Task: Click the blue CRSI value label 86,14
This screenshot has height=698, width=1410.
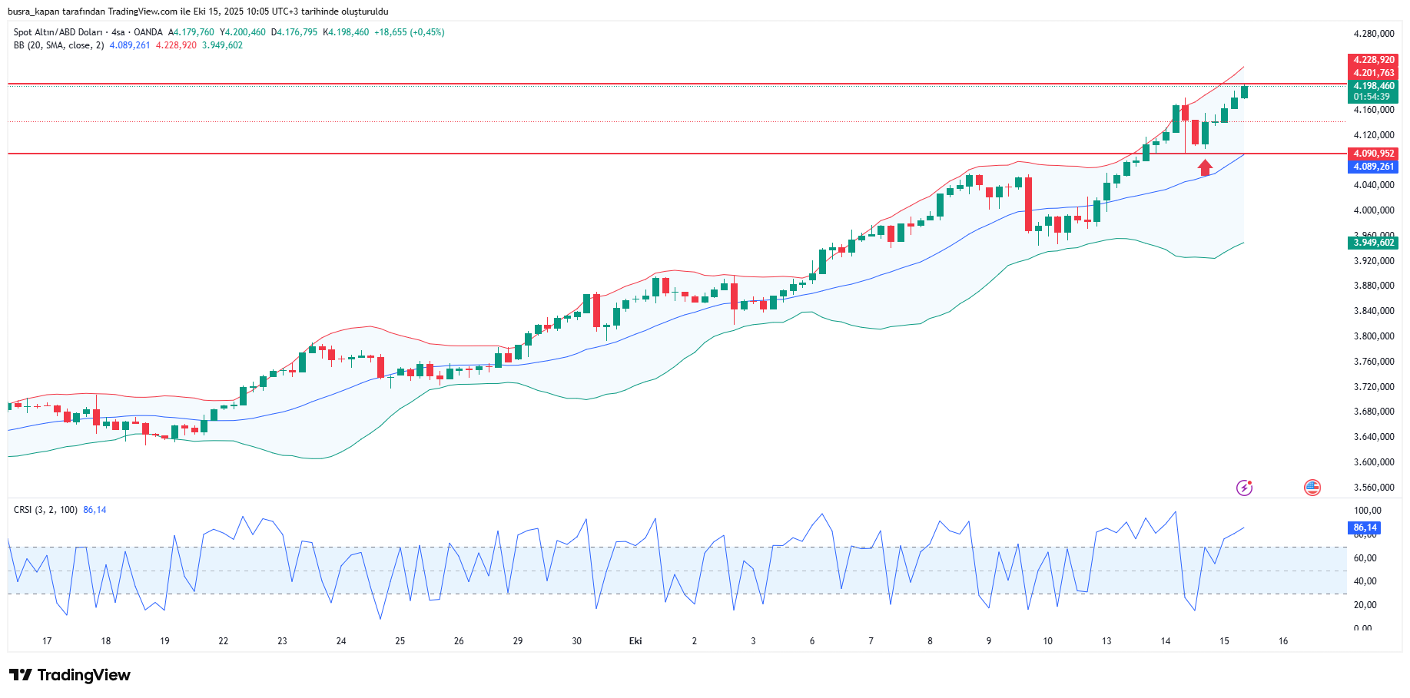Action: click(x=1365, y=528)
